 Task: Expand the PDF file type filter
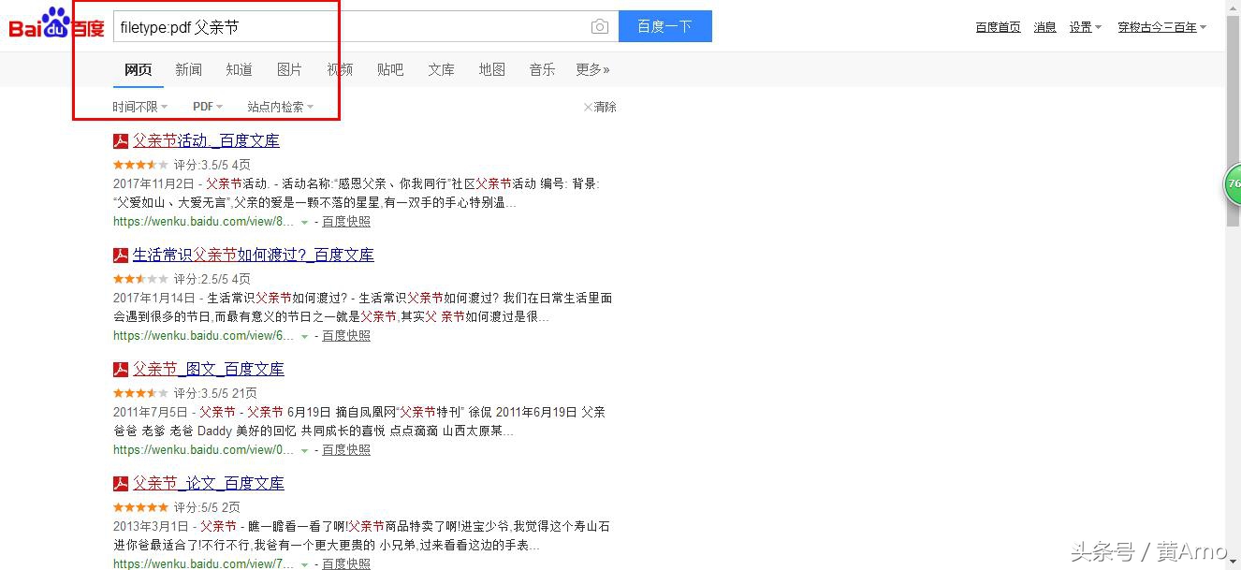point(208,107)
